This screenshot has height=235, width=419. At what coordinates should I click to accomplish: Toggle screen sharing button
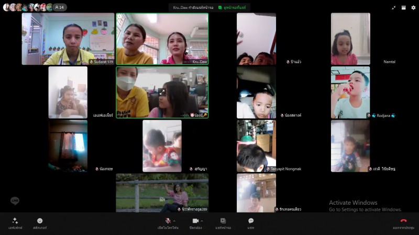click(223, 221)
